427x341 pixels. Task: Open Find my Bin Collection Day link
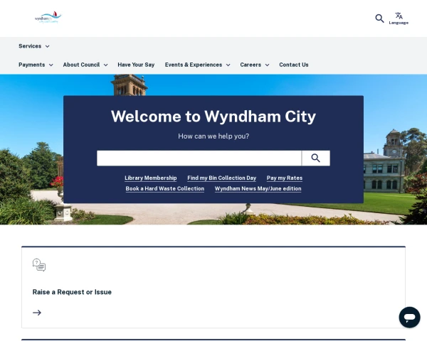click(x=221, y=178)
